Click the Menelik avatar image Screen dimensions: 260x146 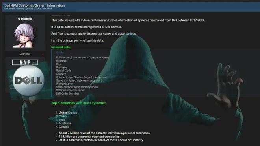coord(25,35)
